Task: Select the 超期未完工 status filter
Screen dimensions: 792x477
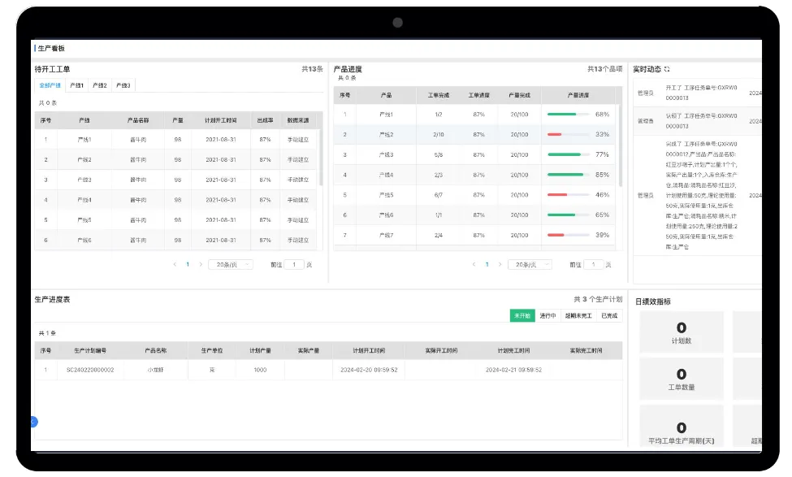Action: (578, 316)
